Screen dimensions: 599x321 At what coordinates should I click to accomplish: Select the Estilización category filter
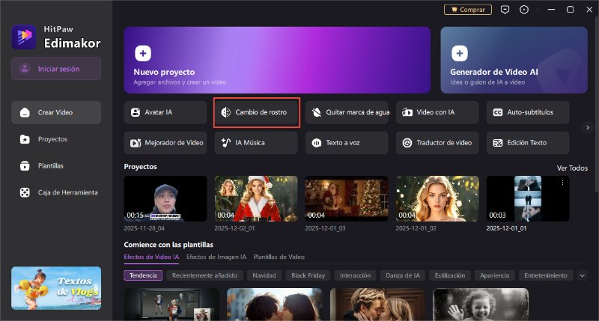coord(450,275)
